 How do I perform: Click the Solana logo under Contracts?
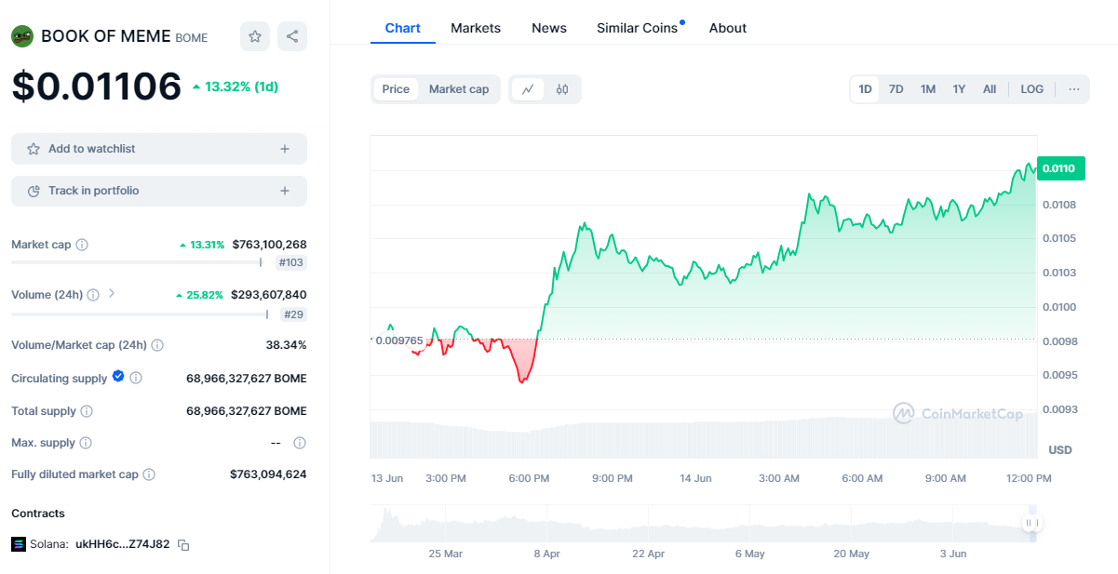[x=19, y=544]
